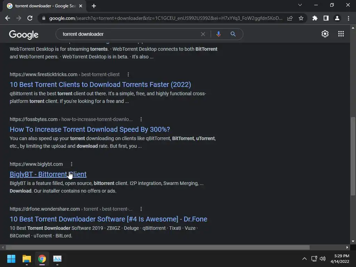This screenshot has height=267, width=356.
Task: Open the Extensions puzzle icon
Action: (x=315, y=18)
